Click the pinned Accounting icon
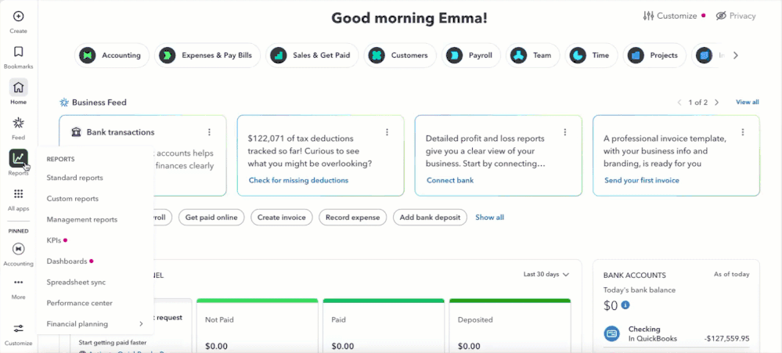The image size is (782, 353). point(18,249)
